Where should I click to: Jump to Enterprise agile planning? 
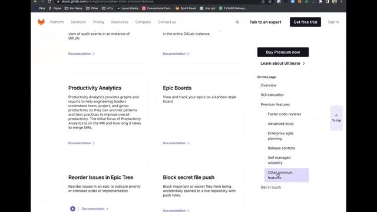[x=280, y=136]
